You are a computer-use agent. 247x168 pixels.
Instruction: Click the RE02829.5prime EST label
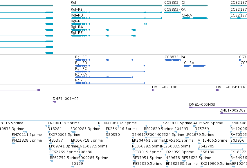[158, 129]
